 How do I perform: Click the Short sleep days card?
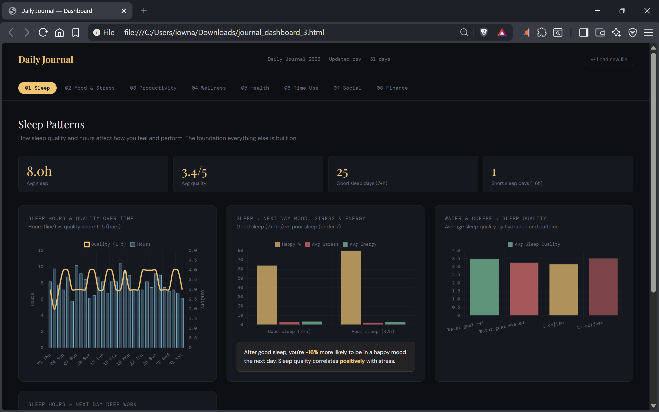coord(558,174)
